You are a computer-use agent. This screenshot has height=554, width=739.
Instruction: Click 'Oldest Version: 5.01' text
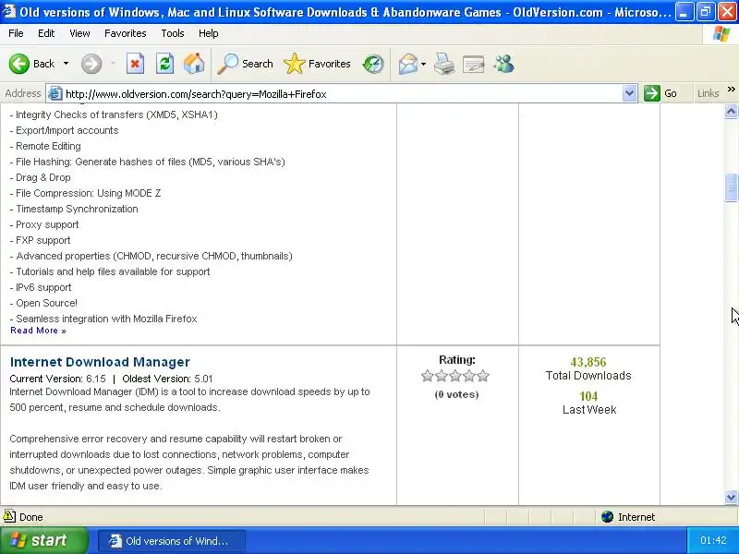[x=167, y=379]
